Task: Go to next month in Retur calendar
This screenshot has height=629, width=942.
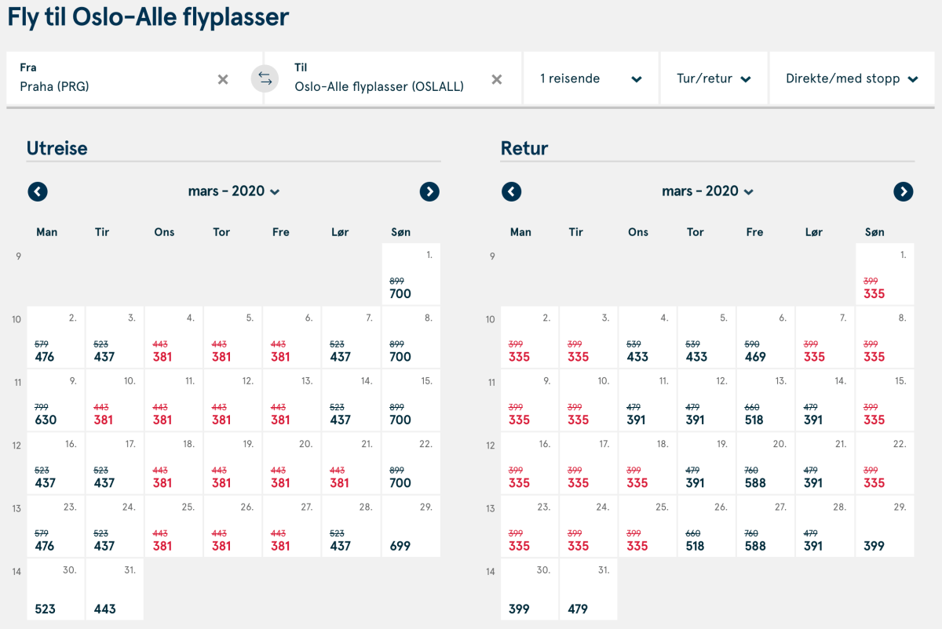Action: point(904,191)
